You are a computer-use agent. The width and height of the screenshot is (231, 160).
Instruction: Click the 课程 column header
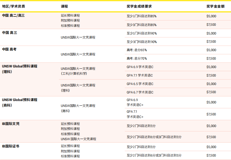[64, 6]
